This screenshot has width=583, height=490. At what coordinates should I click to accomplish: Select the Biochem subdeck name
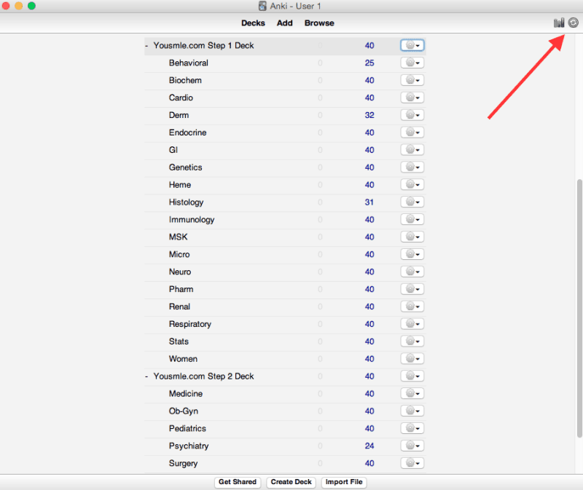[x=185, y=80]
